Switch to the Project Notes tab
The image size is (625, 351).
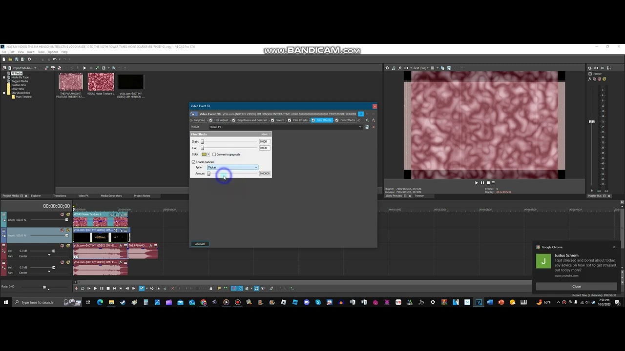click(x=142, y=195)
